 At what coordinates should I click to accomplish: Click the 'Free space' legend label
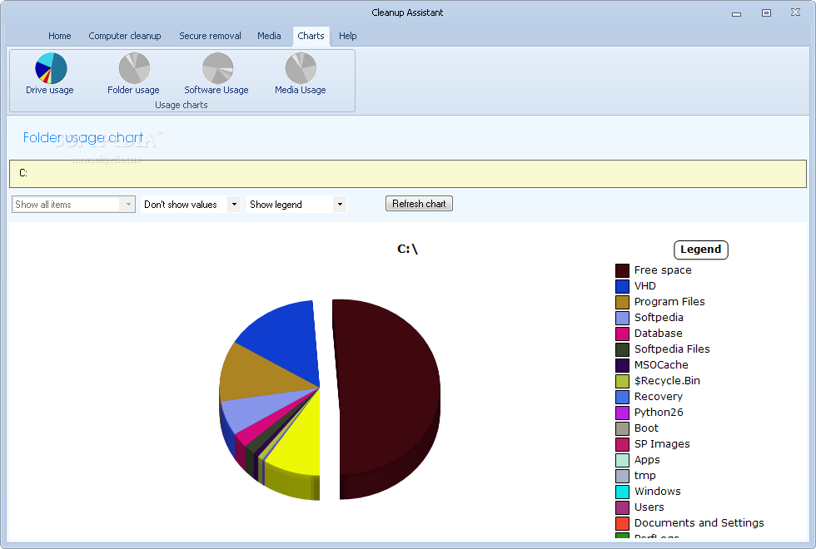(663, 270)
